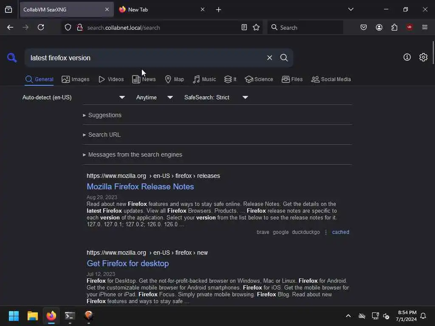
Task: Open the Anytime time range dropdown
Action: tap(155, 98)
